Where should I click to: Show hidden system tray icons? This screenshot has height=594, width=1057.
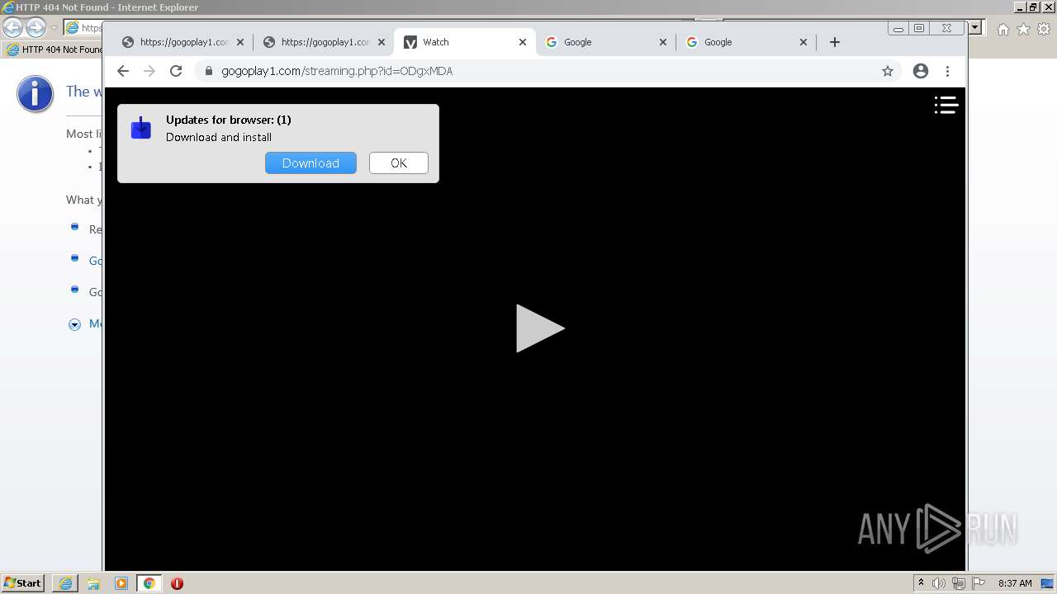coord(921,583)
